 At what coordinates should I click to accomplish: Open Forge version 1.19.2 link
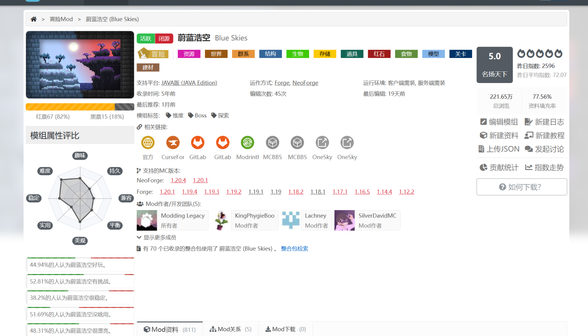(x=234, y=192)
